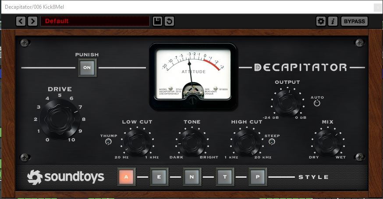Switch to style N
This screenshot has width=383, height=199.
(x=192, y=177)
